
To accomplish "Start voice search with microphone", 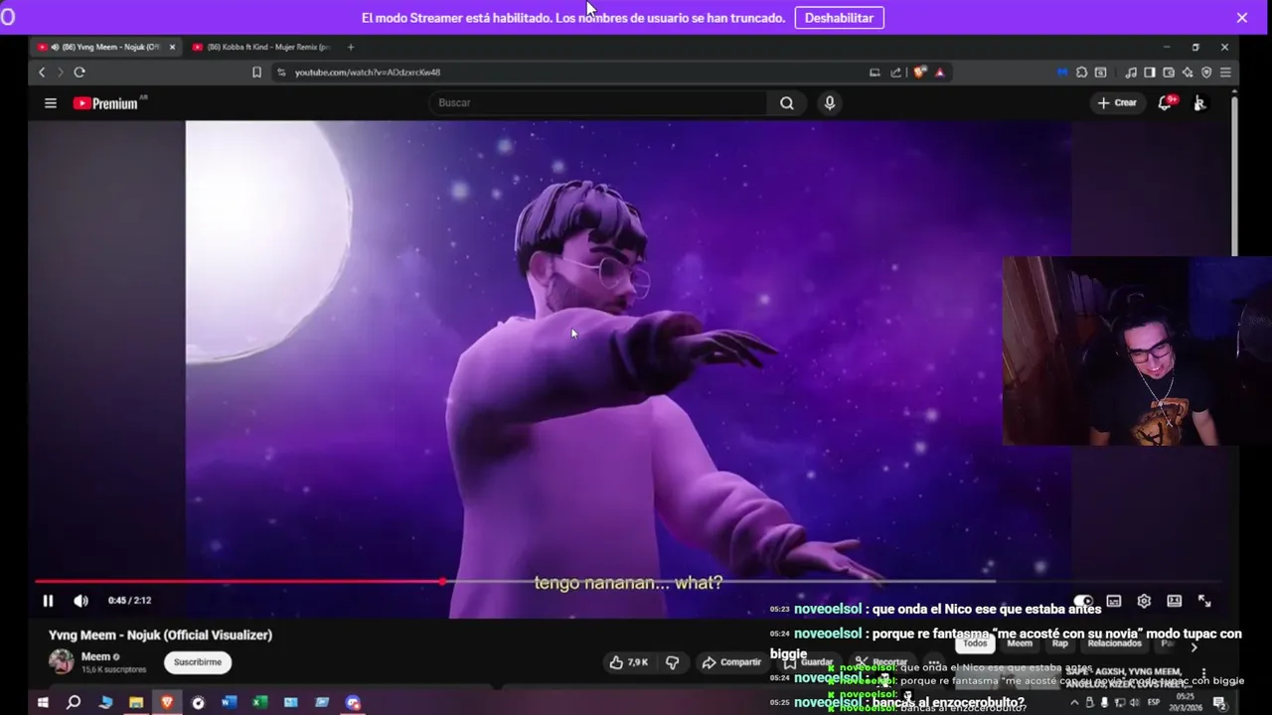I will [830, 103].
